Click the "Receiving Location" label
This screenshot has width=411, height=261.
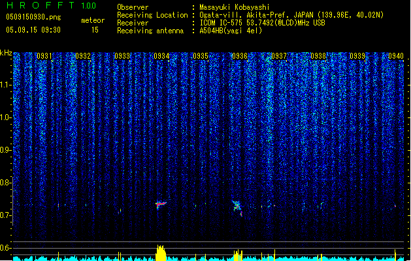152,15
